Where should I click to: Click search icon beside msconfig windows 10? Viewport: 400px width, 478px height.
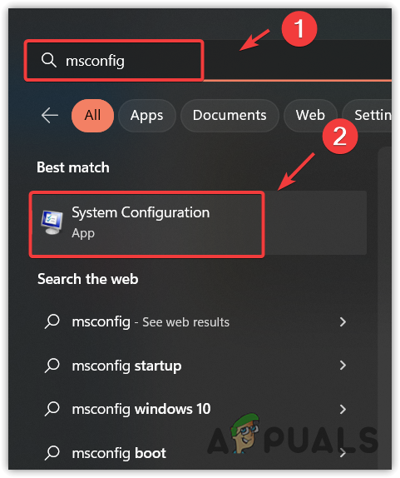point(52,409)
